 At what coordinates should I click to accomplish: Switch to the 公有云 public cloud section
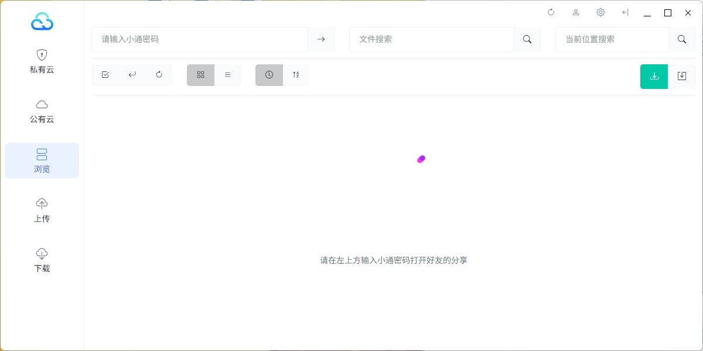tap(42, 111)
